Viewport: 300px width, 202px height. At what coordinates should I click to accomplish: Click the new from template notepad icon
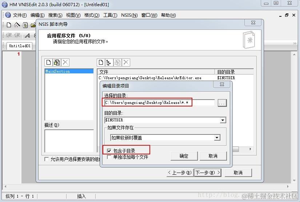[x=25, y=25]
